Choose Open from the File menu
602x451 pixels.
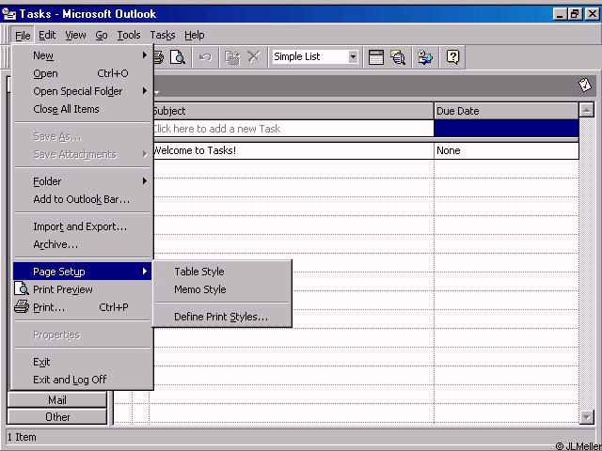click(82, 73)
